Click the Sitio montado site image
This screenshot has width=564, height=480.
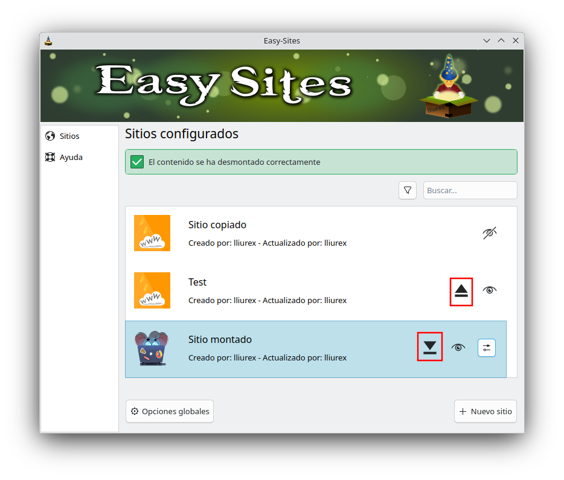[x=152, y=348]
